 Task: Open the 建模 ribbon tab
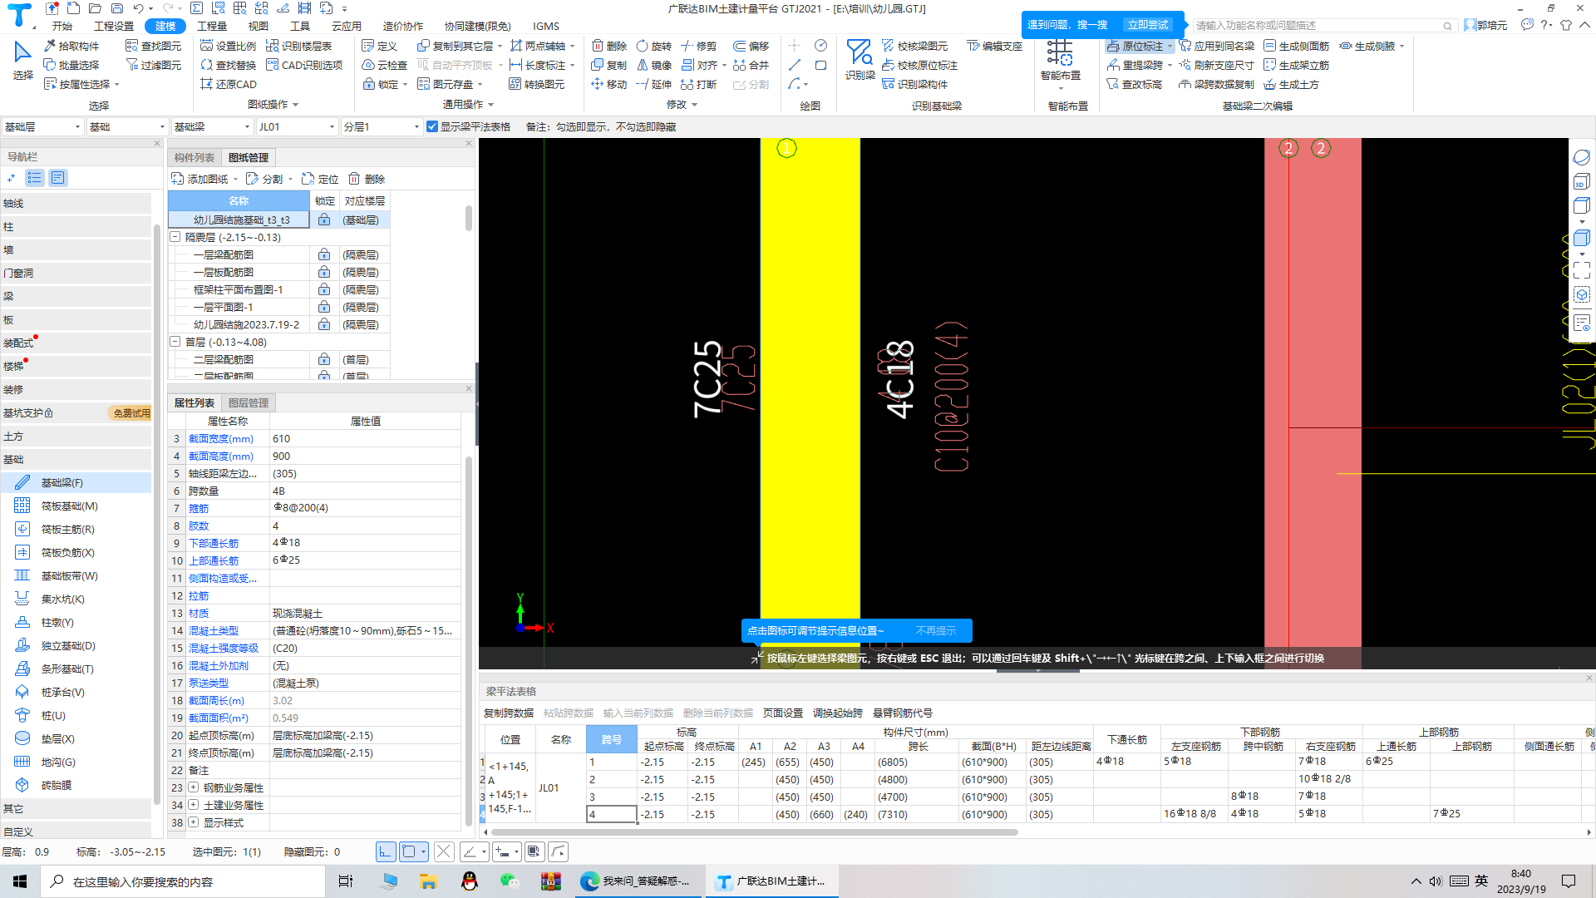pyautogui.click(x=165, y=26)
